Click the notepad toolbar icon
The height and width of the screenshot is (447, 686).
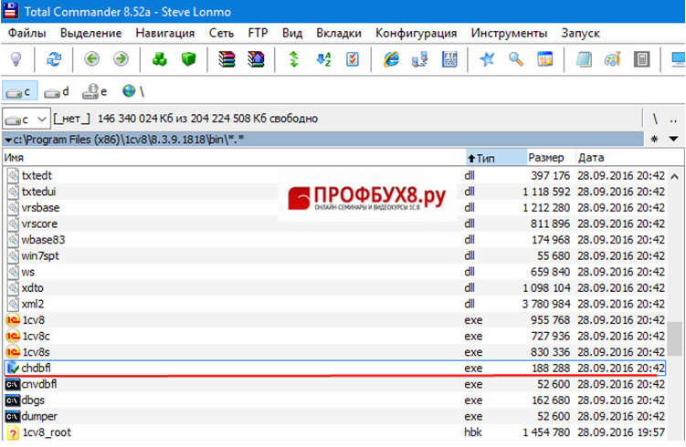click(585, 59)
